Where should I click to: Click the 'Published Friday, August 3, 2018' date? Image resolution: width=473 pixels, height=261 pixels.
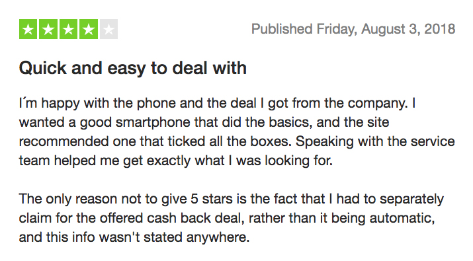(353, 29)
